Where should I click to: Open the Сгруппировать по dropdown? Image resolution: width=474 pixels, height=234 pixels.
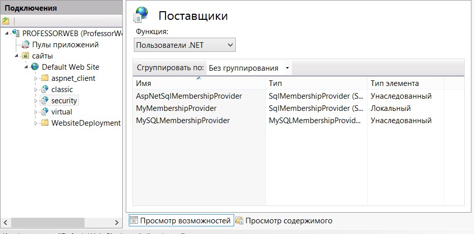[x=249, y=68]
